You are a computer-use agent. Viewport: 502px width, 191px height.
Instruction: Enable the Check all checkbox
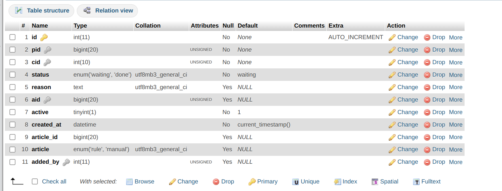pyautogui.click(x=35, y=181)
